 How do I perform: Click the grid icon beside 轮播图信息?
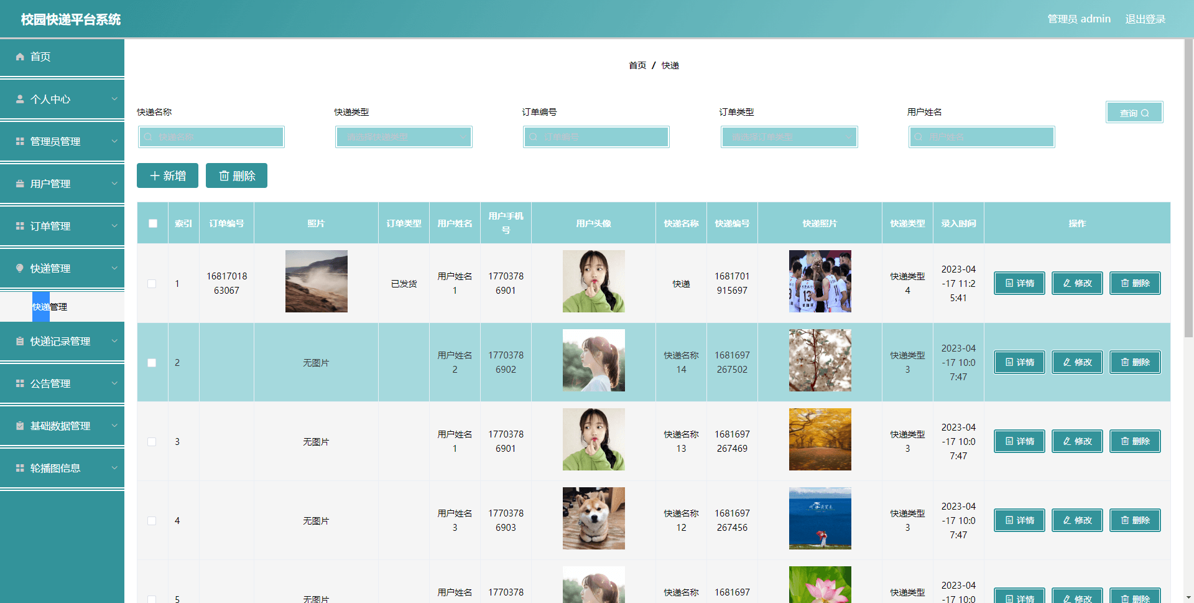tap(20, 468)
